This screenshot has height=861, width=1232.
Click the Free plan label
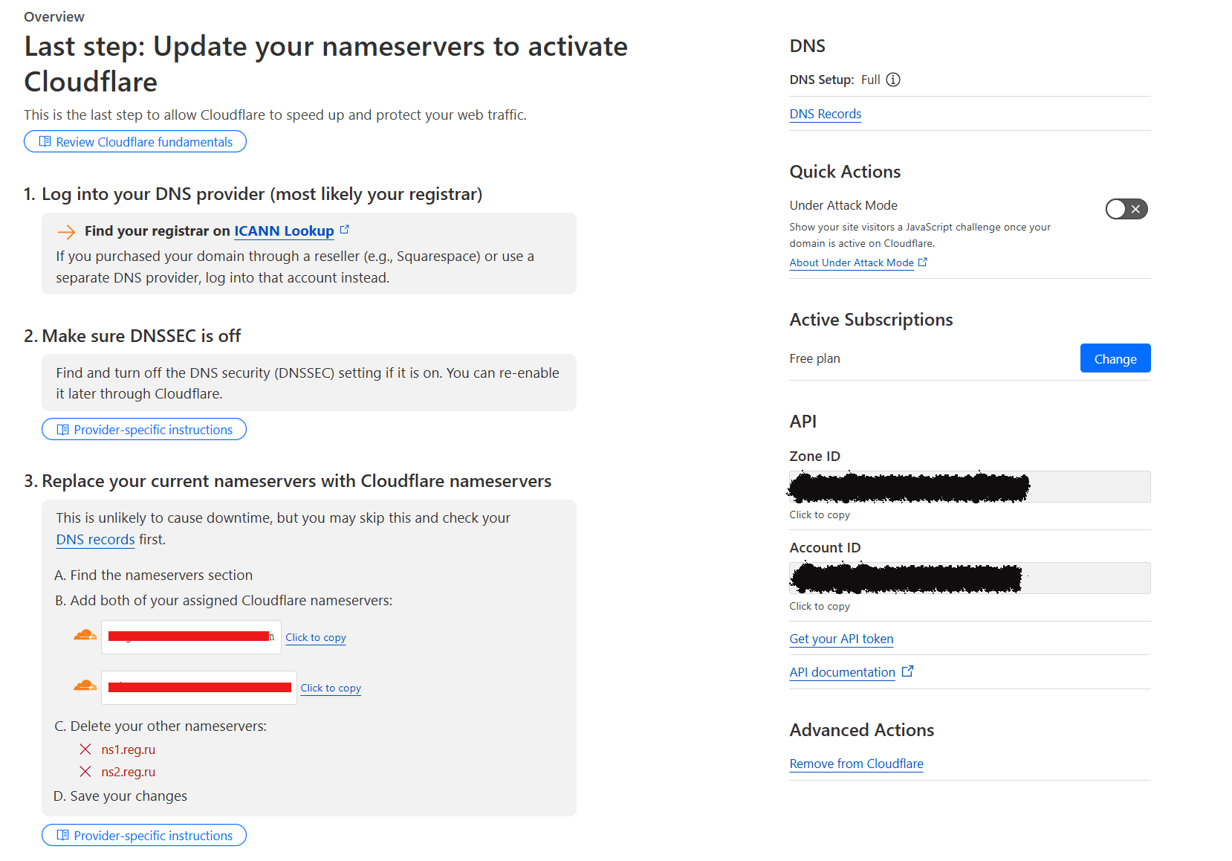pyautogui.click(x=814, y=358)
